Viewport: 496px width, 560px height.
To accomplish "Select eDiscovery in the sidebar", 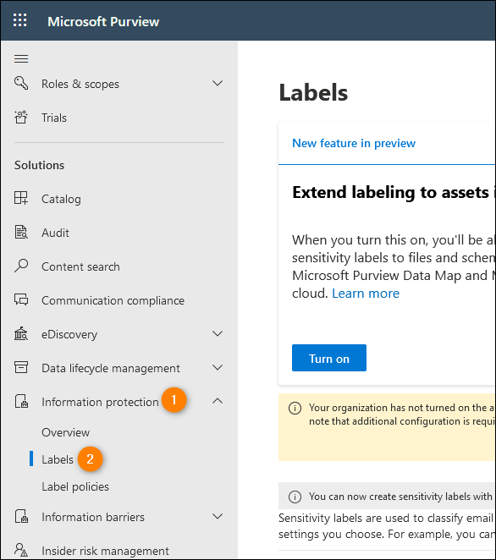I will [69, 335].
